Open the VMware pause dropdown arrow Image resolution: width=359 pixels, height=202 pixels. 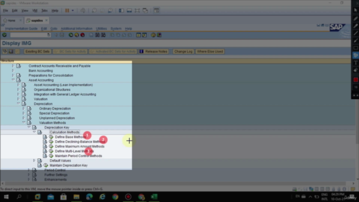(x=73, y=11)
